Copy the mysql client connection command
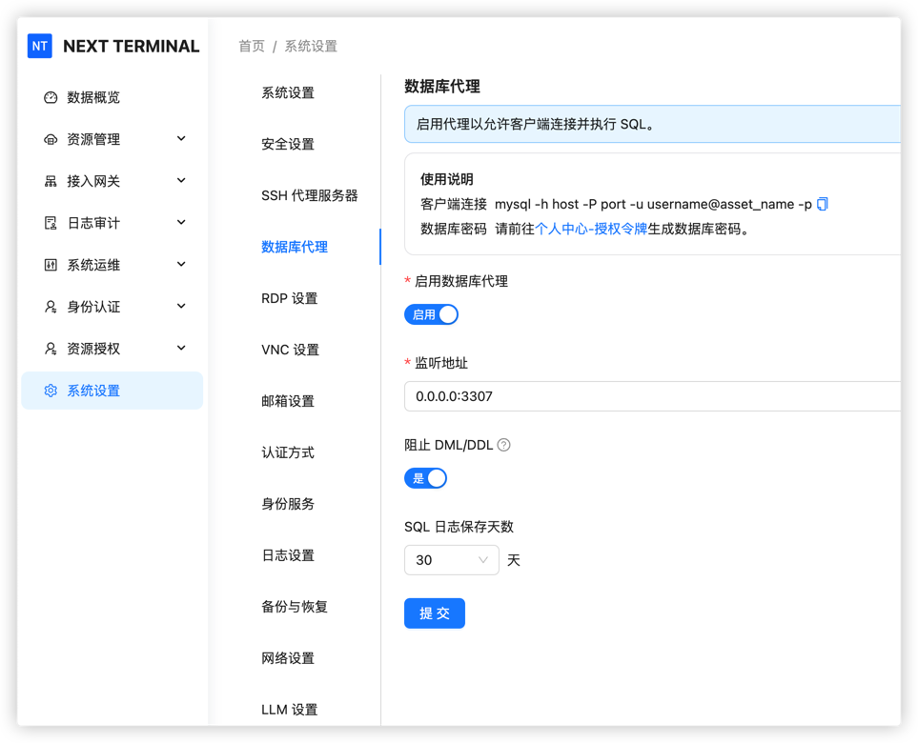This screenshot has width=918, height=743. point(824,204)
